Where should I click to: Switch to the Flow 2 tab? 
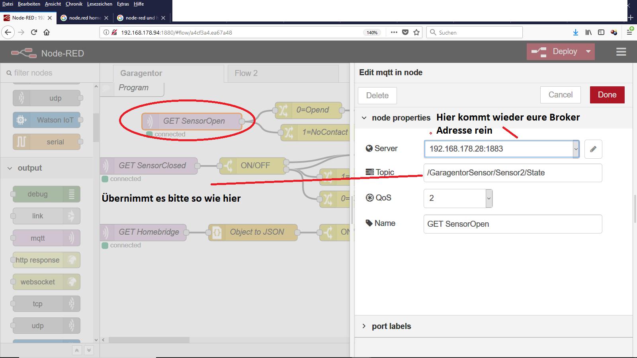pyautogui.click(x=246, y=73)
